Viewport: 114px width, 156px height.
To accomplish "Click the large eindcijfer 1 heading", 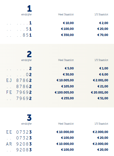I will click(29, 8).
